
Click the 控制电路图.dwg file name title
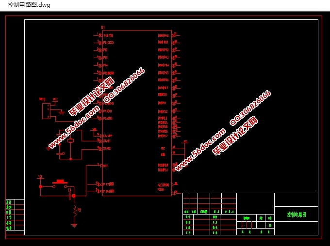29,5
